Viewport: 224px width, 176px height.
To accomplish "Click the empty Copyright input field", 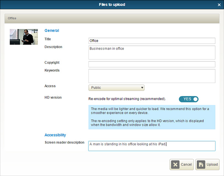I will pyautogui.click(x=152, y=64).
